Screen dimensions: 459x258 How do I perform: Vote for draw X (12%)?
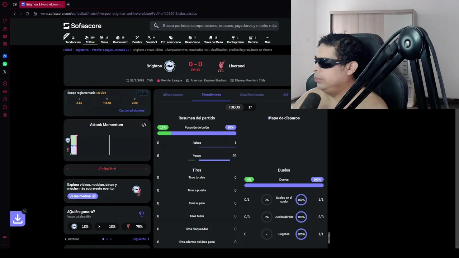click(x=107, y=226)
